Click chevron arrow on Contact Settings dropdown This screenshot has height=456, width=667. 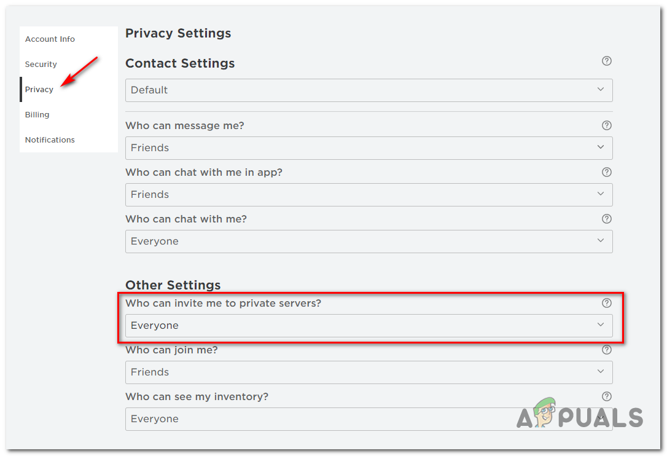point(601,90)
